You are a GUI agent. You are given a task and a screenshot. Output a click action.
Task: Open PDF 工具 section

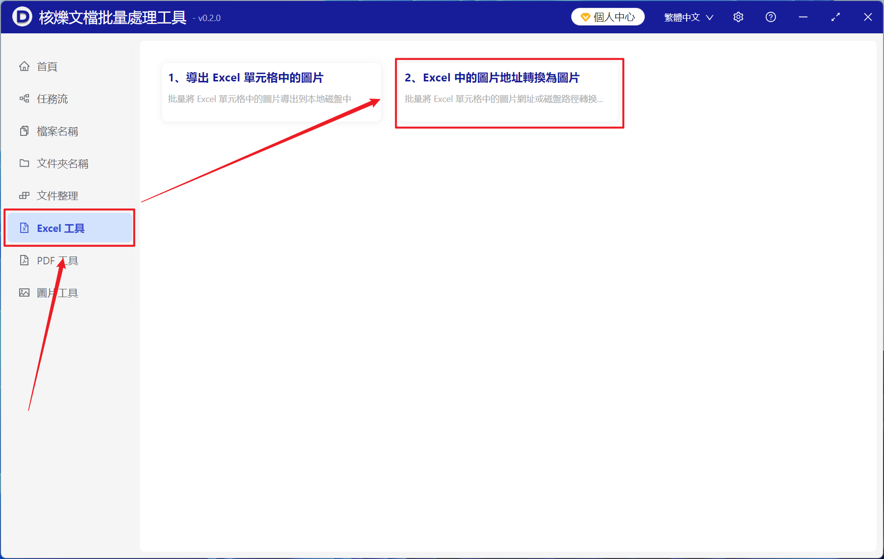coord(69,260)
